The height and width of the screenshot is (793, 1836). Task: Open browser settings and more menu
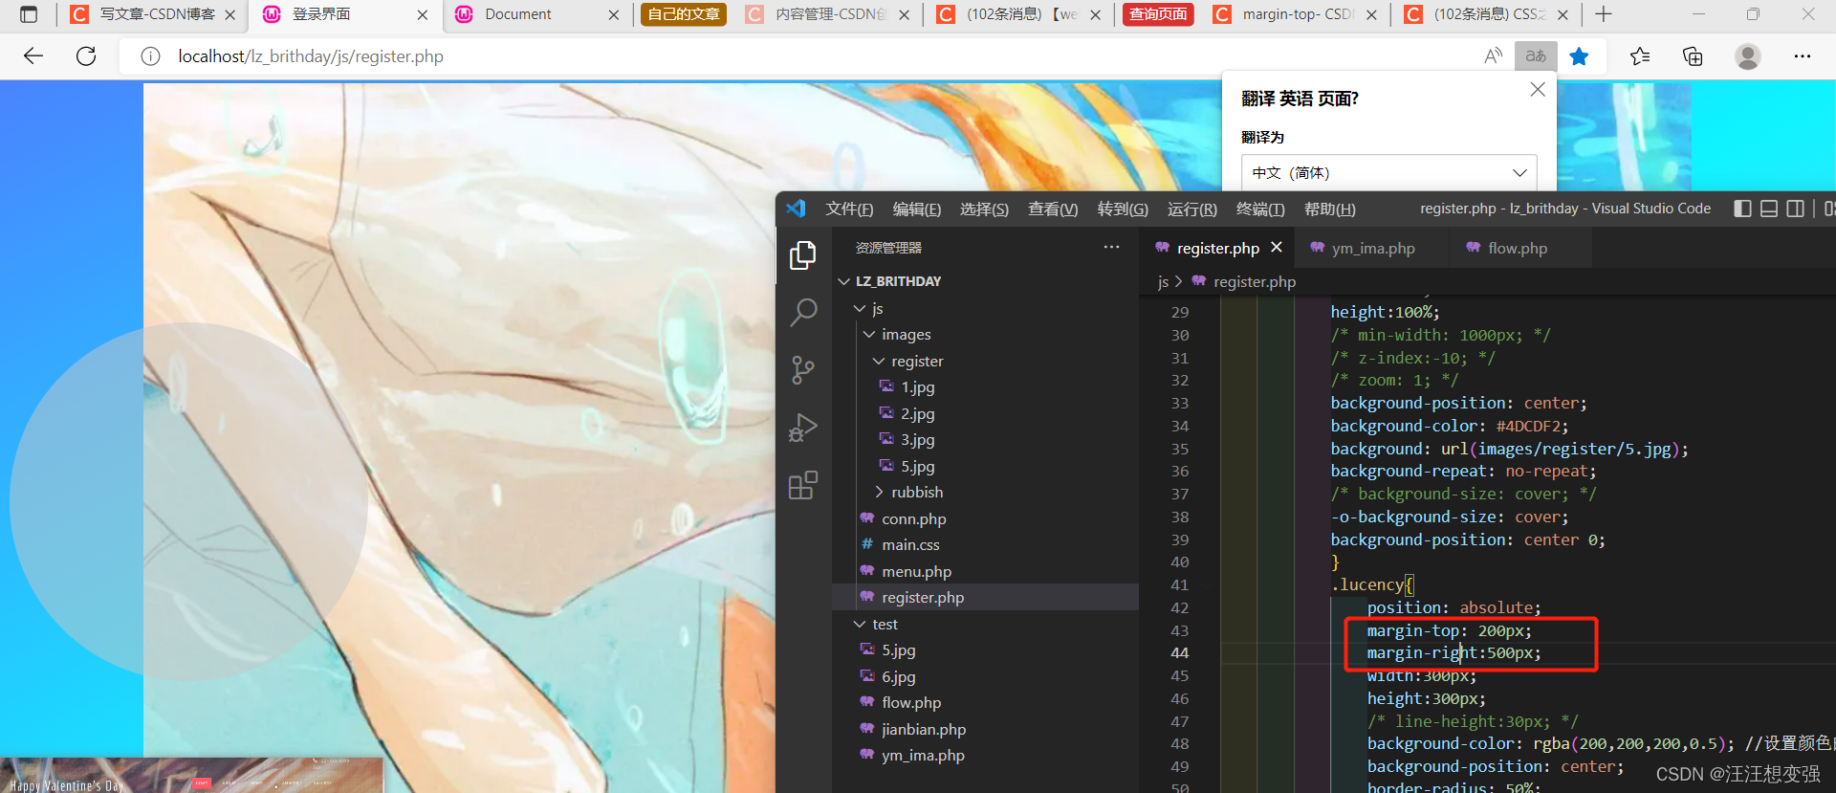[x=1803, y=56]
